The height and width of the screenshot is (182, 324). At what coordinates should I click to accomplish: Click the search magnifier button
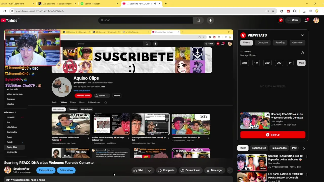(x=198, y=20)
